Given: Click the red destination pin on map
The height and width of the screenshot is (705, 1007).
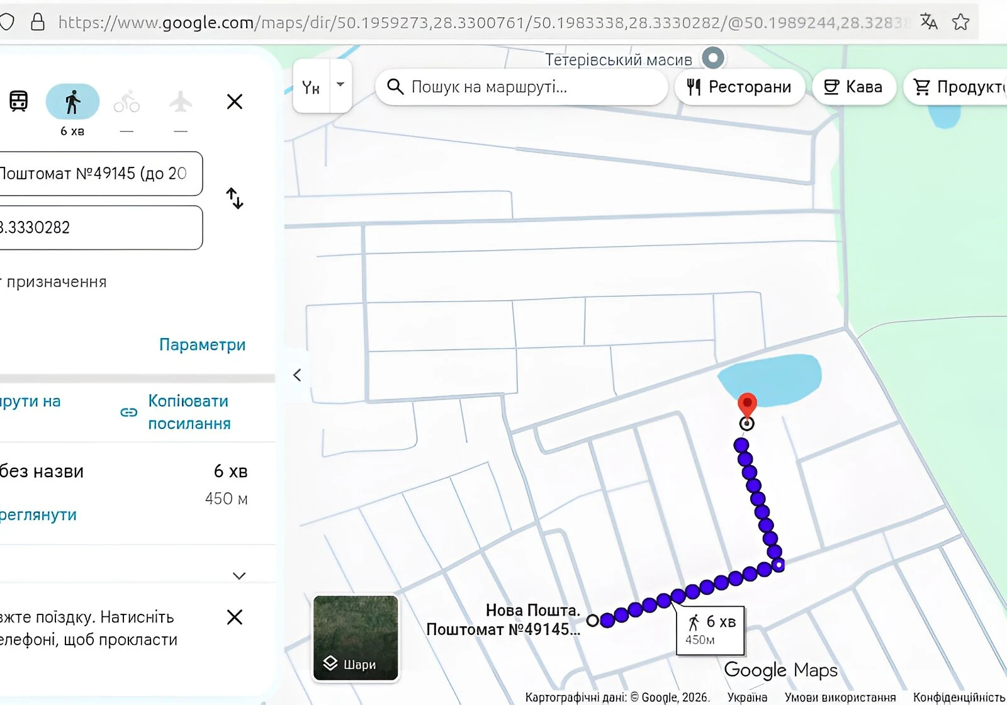Looking at the screenshot, I should pyautogui.click(x=747, y=405).
